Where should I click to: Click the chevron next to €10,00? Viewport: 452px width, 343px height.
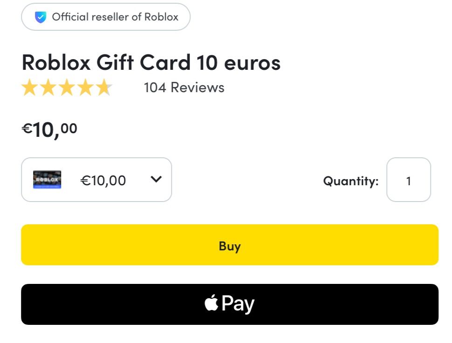click(157, 179)
